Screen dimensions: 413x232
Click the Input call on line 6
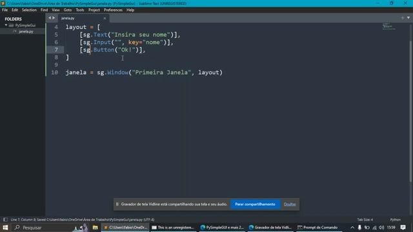coord(102,43)
